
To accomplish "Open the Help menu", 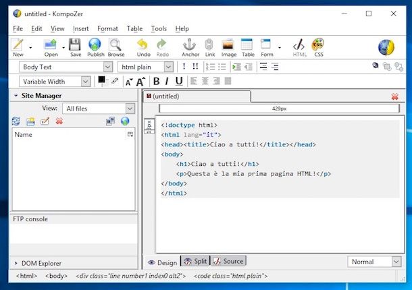I will pos(182,28).
